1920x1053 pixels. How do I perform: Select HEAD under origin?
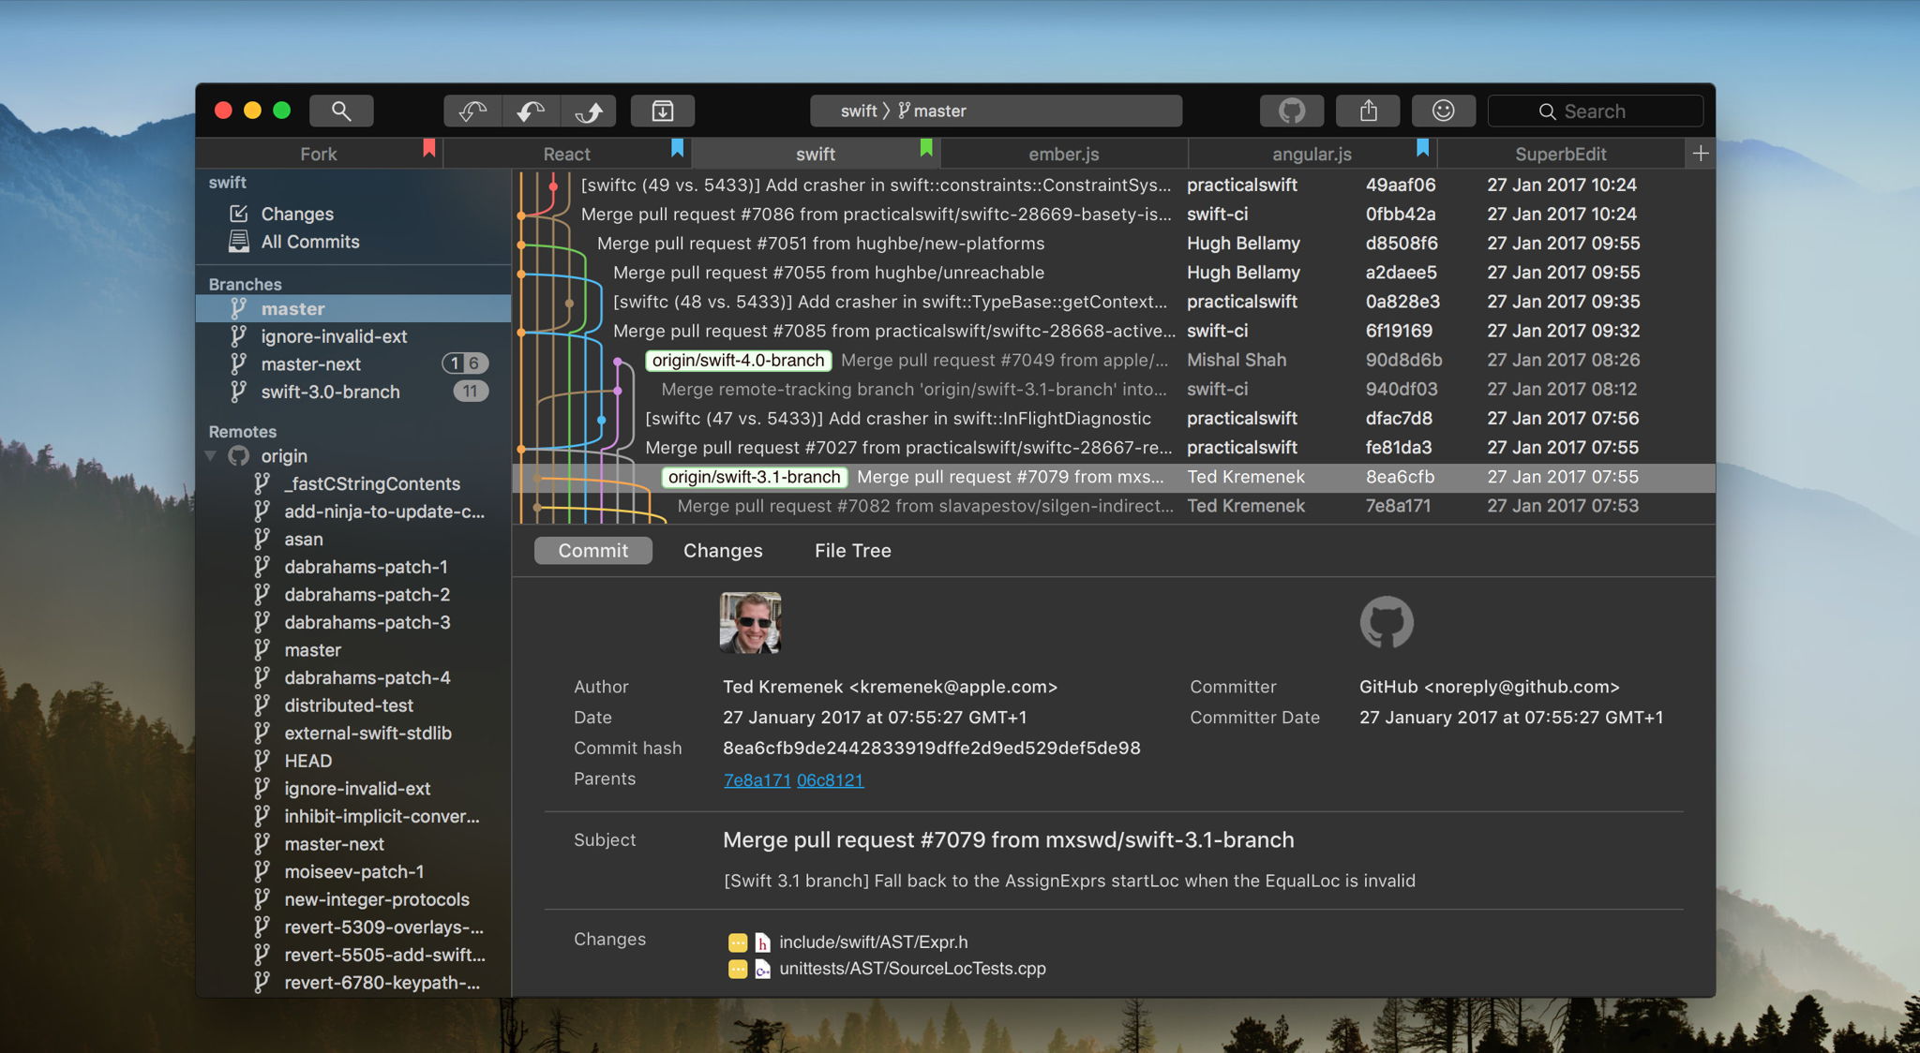point(307,761)
